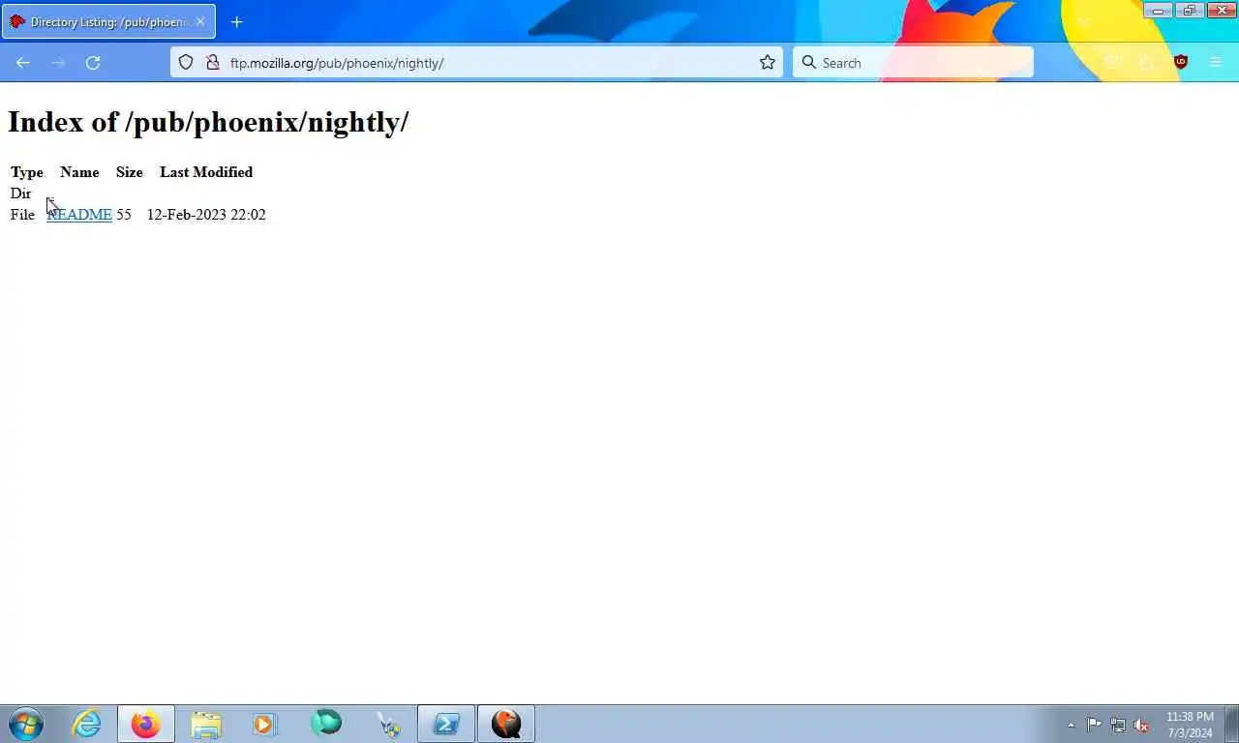Click the Size column header
1239x743 pixels.
click(130, 172)
